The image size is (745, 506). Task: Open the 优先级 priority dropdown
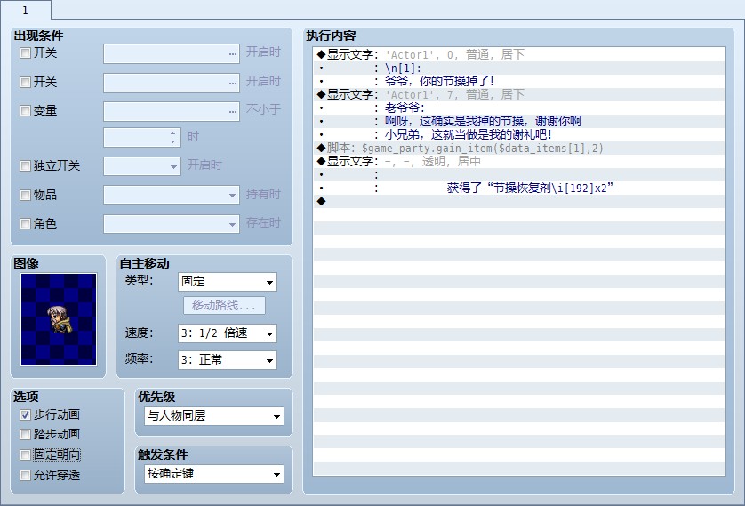click(214, 416)
